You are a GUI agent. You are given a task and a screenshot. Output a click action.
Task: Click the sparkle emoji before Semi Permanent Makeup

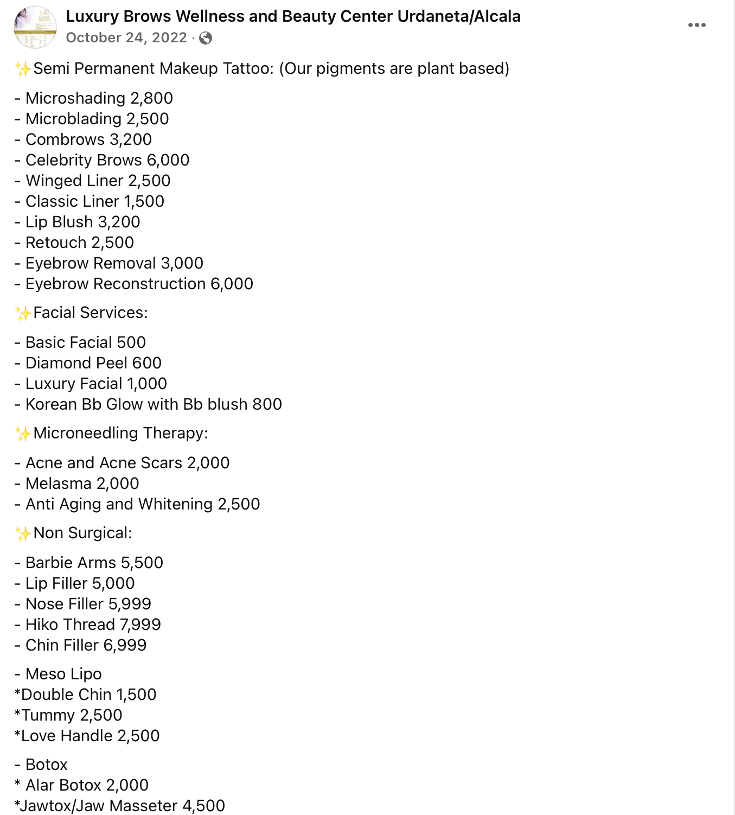23,69
